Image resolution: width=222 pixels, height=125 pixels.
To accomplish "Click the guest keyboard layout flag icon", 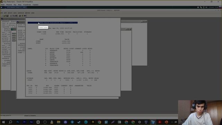I will click(220, 7).
